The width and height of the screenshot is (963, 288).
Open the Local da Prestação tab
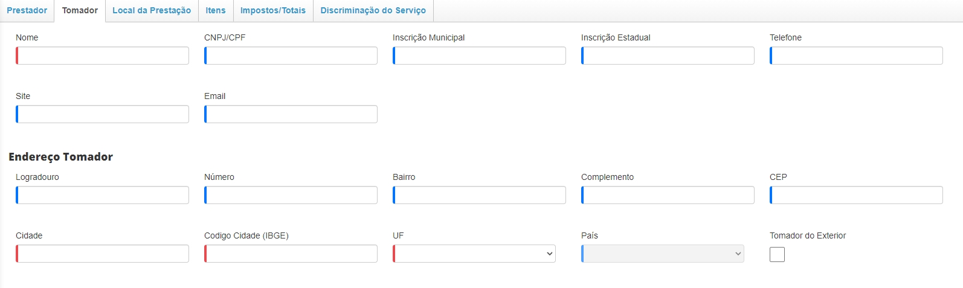tap(152, 11)
